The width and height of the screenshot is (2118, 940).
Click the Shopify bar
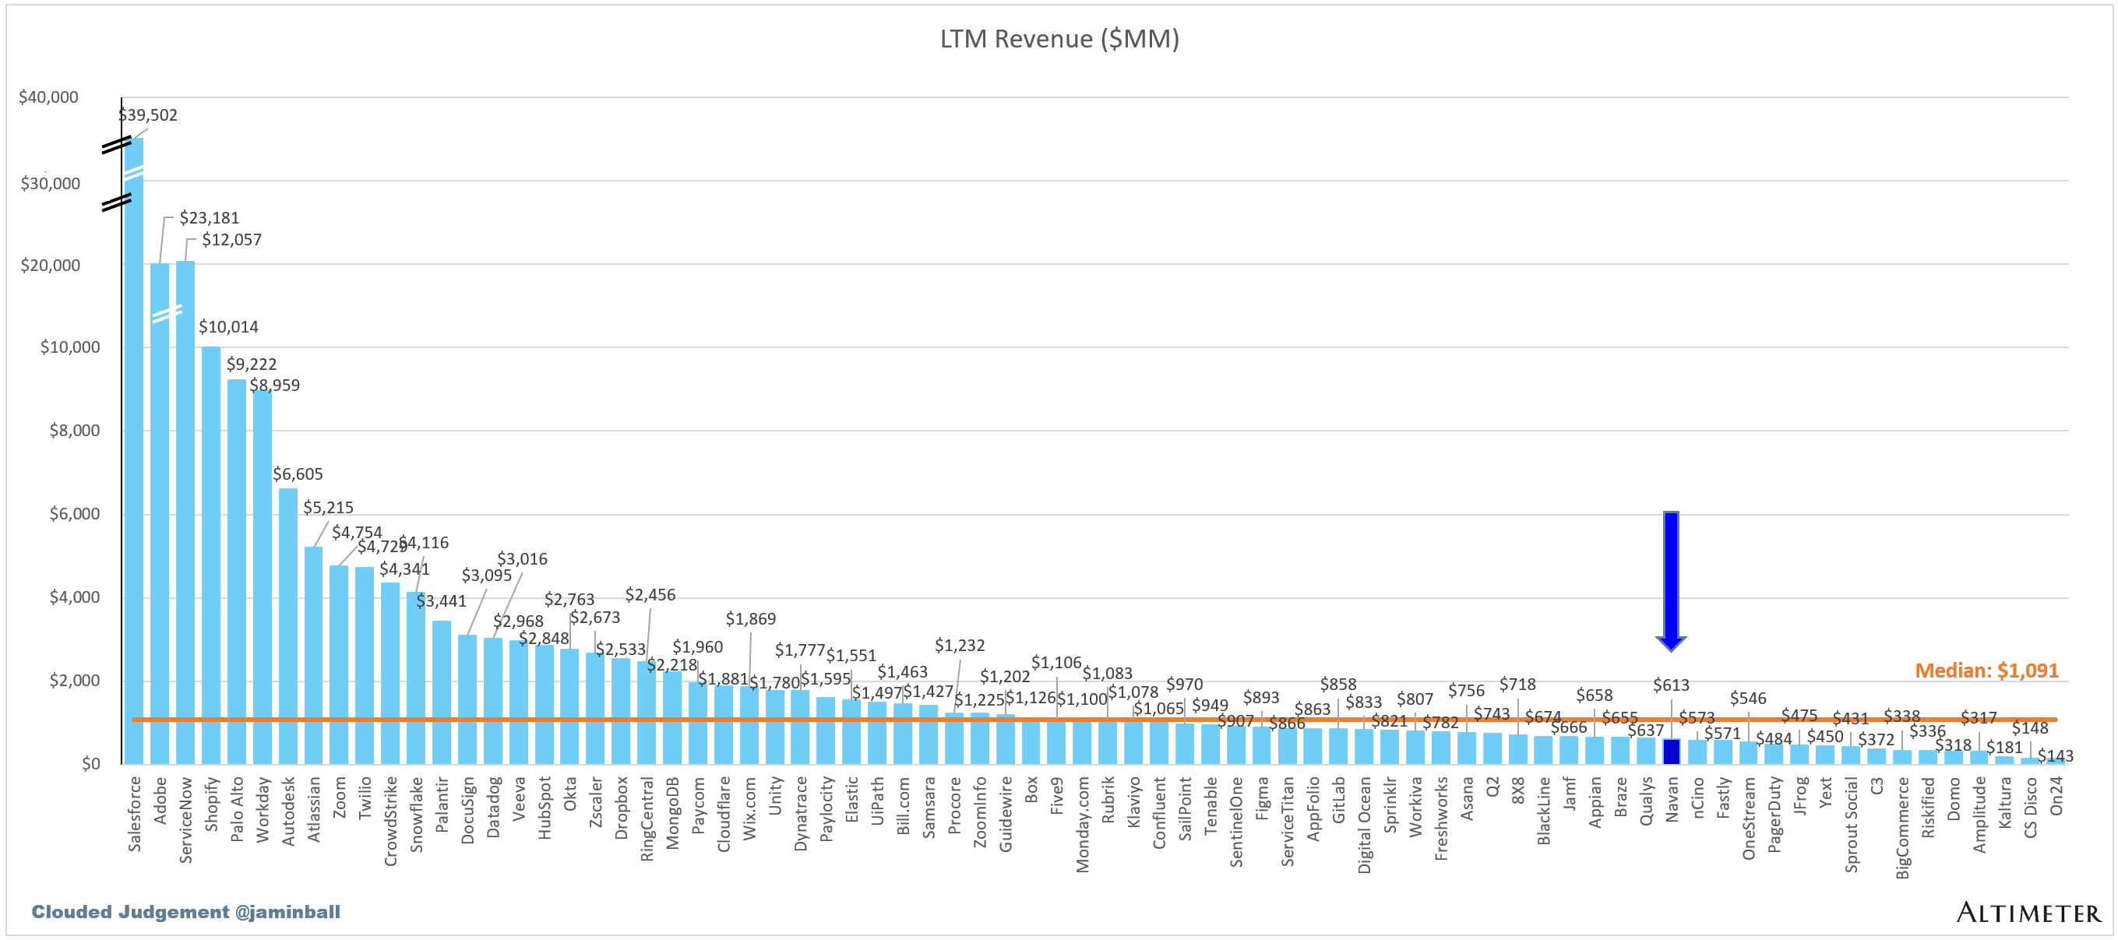(210, 554)
